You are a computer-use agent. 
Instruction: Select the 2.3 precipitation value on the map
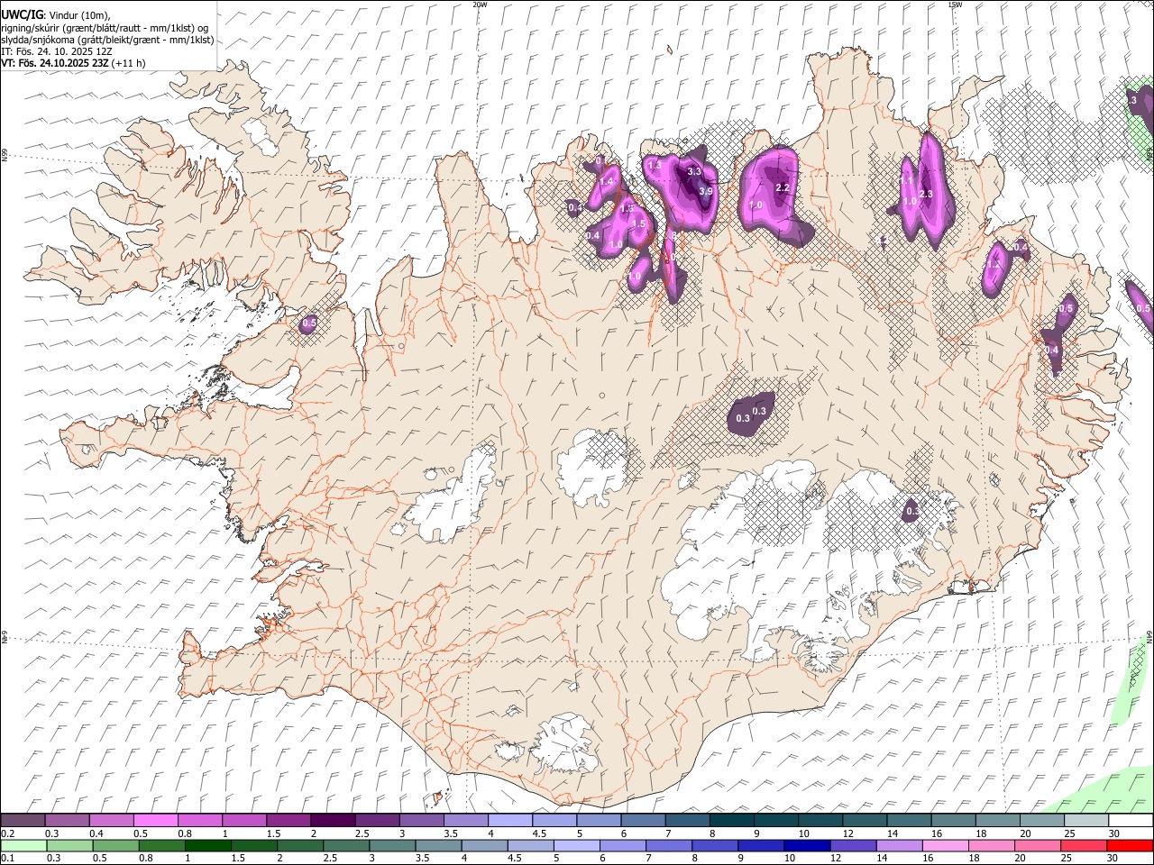925,195
